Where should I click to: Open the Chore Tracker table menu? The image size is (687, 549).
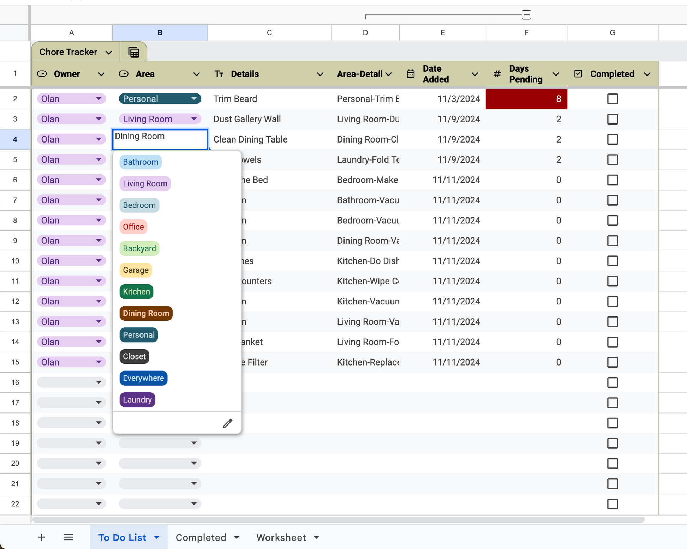pyautogui.click(x=109, y=52)
